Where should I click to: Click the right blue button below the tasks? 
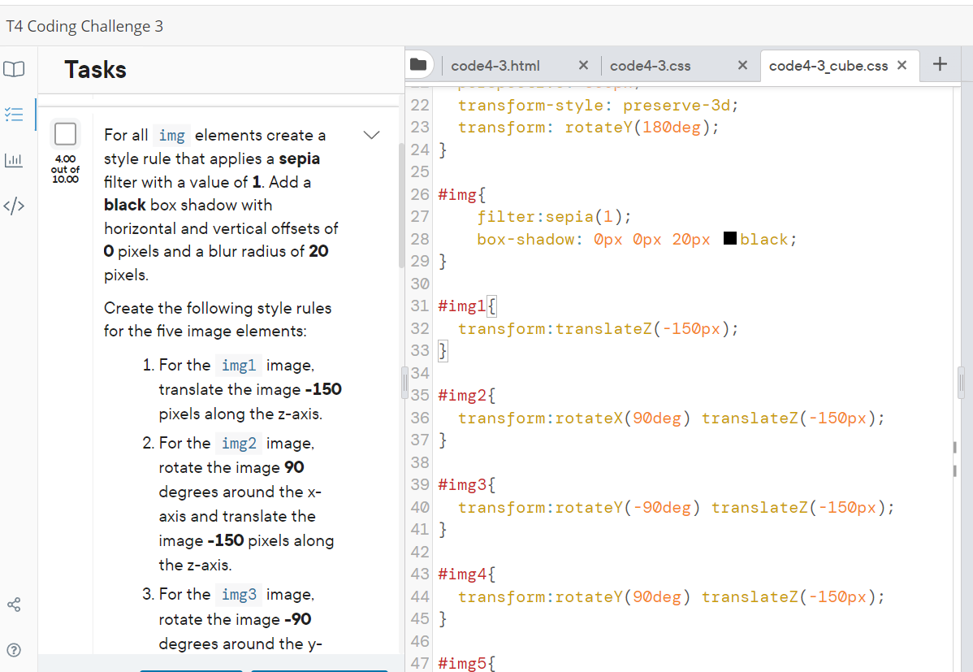click(318, 670)
